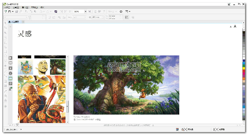Image resolution: width=248 pixels, height=135 pixels.
Task: Click the circular plus quick customize icon
Action: click(133, 17)
